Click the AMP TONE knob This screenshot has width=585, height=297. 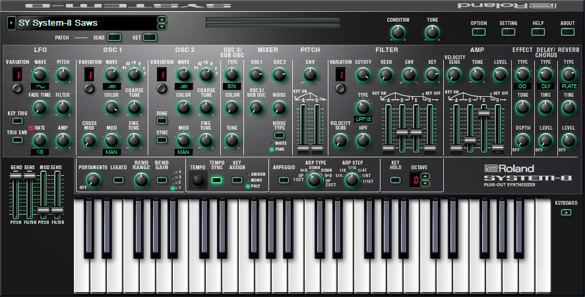click(477, 75)
